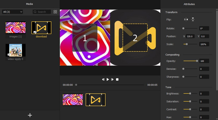Click the Scale percentage field
218x120 pixels.
coord(204,44)
